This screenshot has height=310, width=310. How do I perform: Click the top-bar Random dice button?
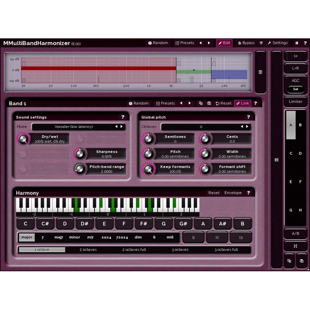[x=158, y=43]
